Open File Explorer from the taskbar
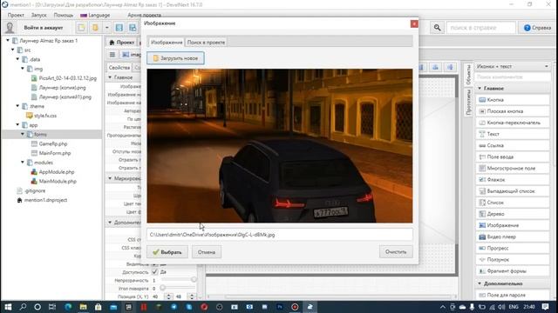The height and width of the screenshot is (313, 558). pos(84,307)
